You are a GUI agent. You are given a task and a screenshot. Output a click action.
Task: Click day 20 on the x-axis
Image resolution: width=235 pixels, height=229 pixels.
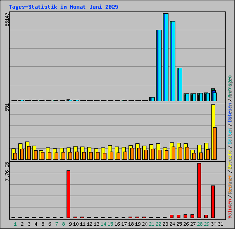(145, 224)
